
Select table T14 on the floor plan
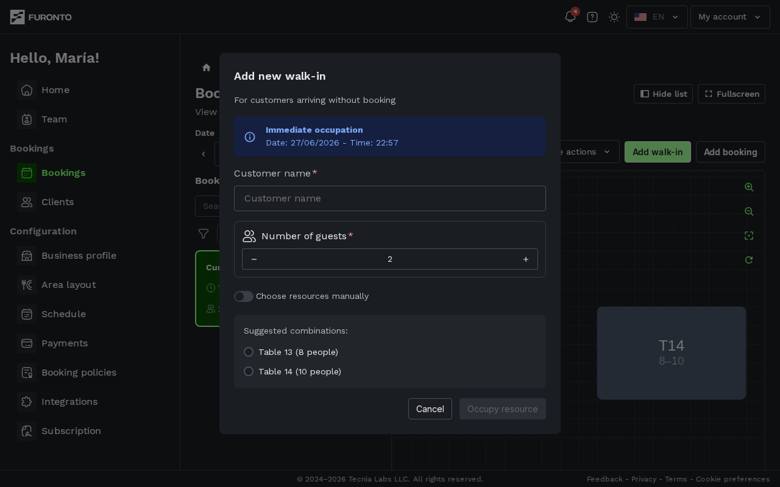[x=672, y=353]
